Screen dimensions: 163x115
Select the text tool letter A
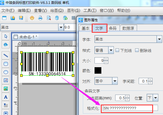click(6, 97)
